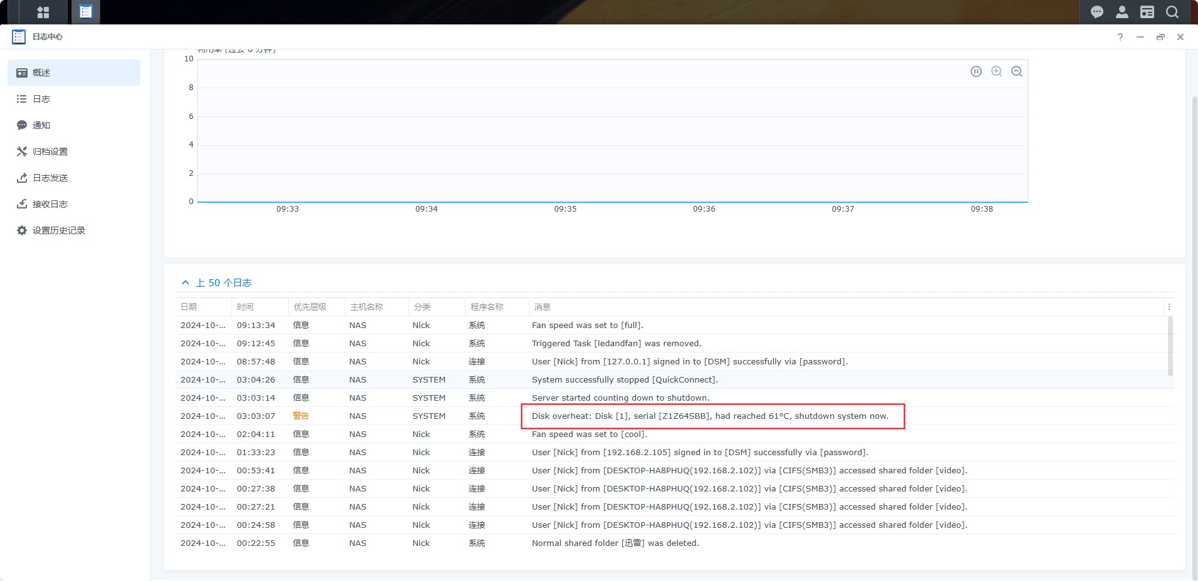Select the 'Triggered Task [ledandfan] was removed' log
The width and height of the screenshot is (1198, 581).
coord(675,344)
